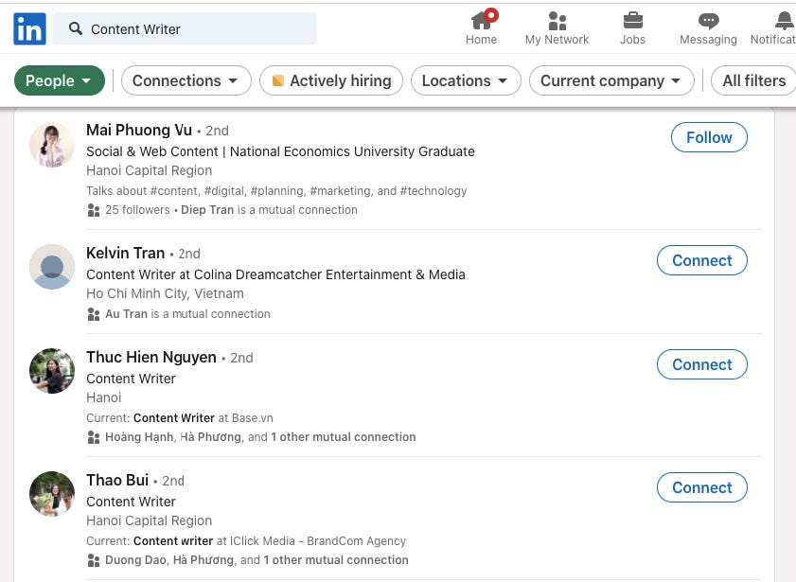Open Thao Bui's profile name link
This screenshot has height=582, width=796.
click(117, 480)
